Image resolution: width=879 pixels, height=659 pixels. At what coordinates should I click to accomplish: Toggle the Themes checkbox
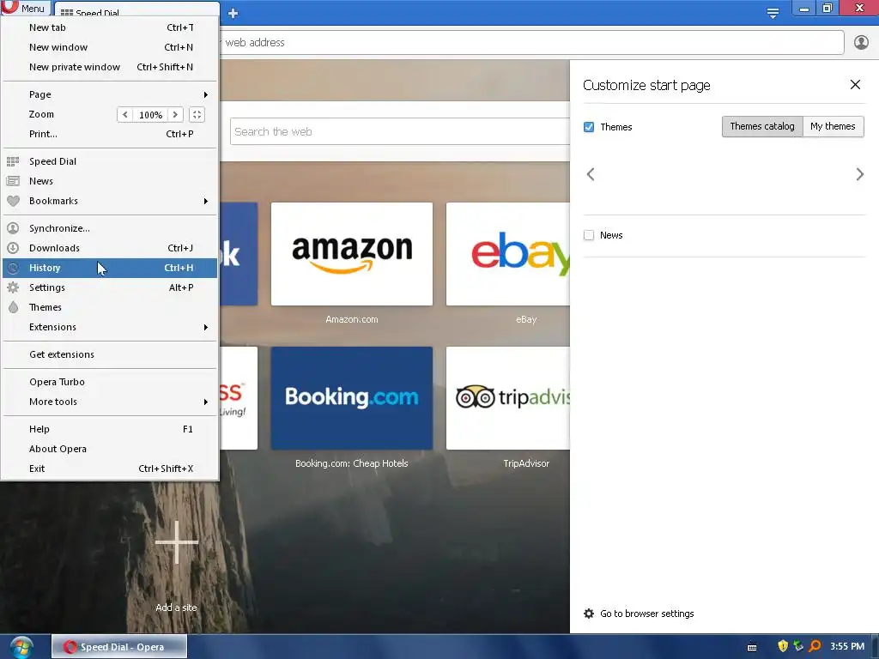point(589,127)
